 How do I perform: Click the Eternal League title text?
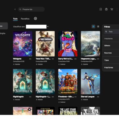[88, 97]
